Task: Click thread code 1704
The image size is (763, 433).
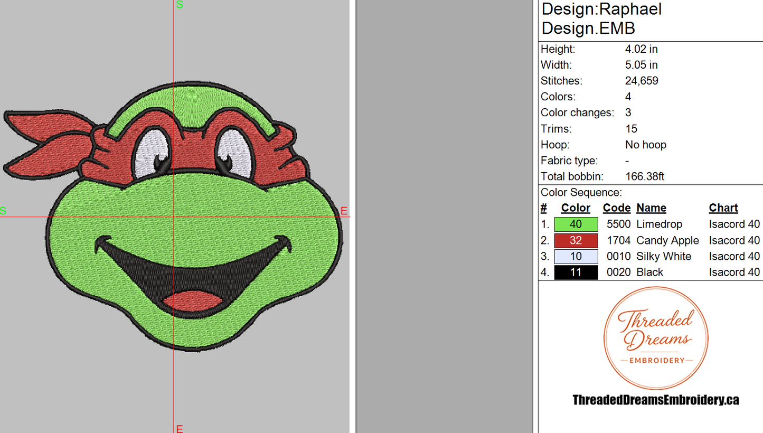Action: tap(619, 240)
